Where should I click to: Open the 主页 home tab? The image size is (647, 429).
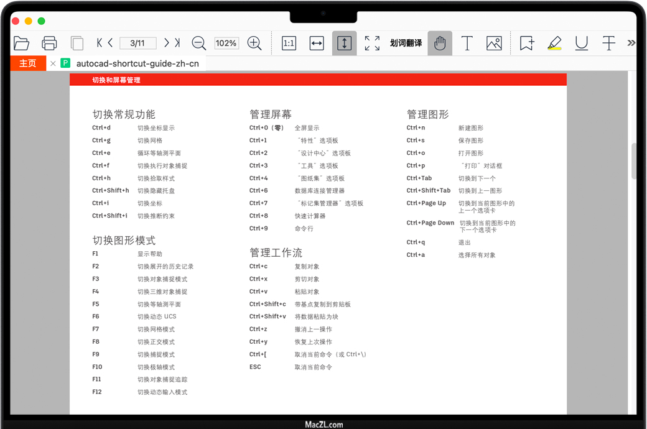[x=28, y=63]
